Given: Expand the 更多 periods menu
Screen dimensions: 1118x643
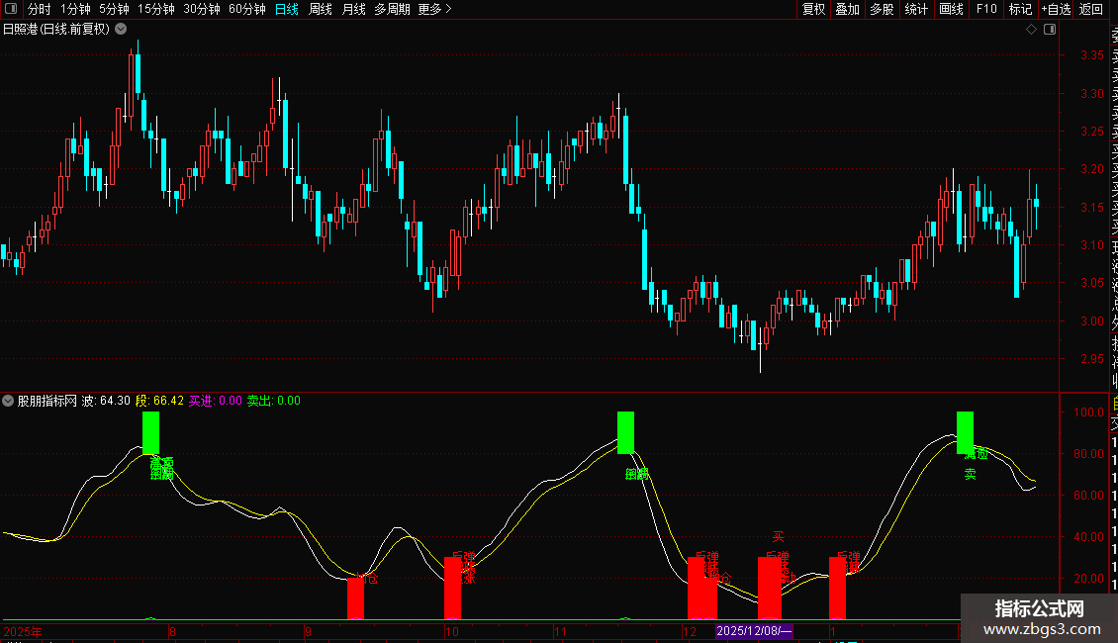Looking at the screenshot, I should coord(435,9).
